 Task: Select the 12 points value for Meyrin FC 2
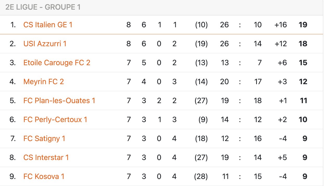click(x=303, y=82)
